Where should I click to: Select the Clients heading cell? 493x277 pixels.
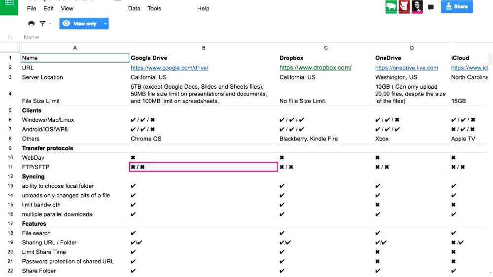click(x=75, y=110)
